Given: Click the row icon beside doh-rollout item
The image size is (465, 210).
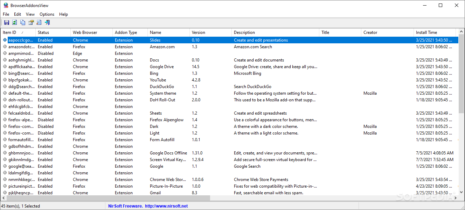Looking at the screenshot, I should 5,100.
